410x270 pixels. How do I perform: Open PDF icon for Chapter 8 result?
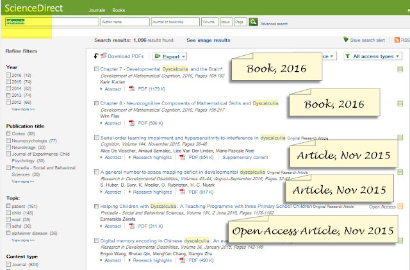[x=131, y=123]
